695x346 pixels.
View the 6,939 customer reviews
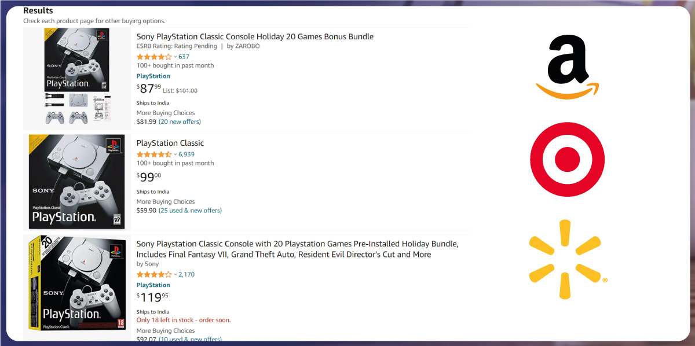(x=186, y=154)
